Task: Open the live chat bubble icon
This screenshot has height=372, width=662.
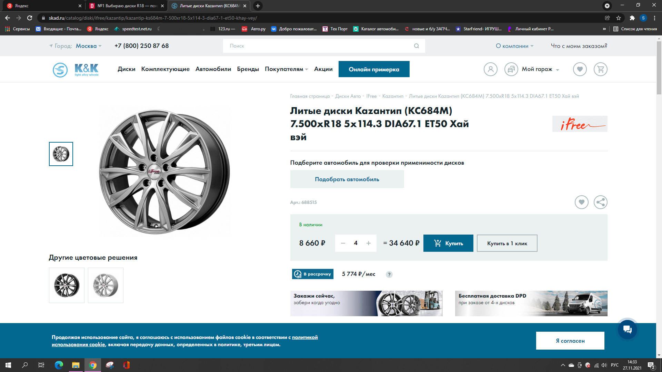Action: tap(627, 330)
